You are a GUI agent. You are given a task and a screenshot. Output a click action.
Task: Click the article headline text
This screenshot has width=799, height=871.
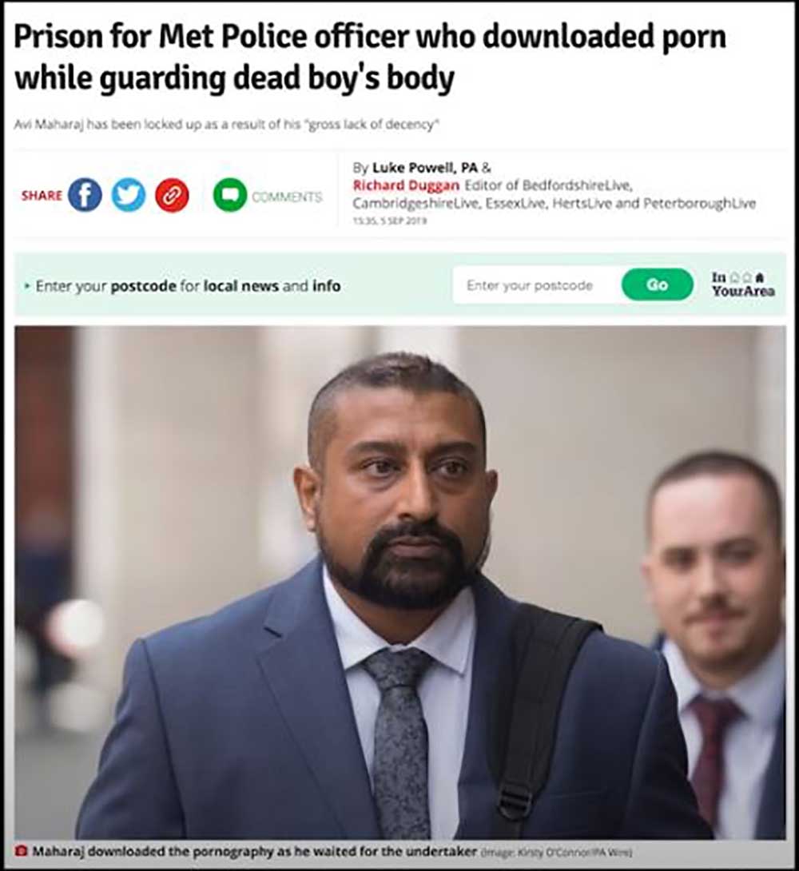click(370, 57)
